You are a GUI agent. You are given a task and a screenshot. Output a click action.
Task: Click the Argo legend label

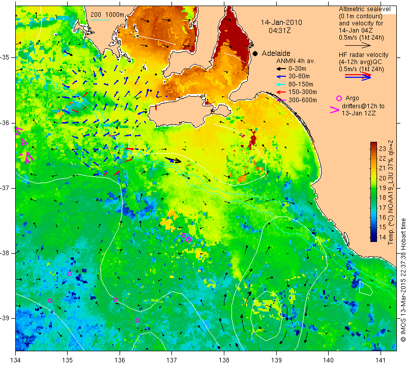[352, 98]
